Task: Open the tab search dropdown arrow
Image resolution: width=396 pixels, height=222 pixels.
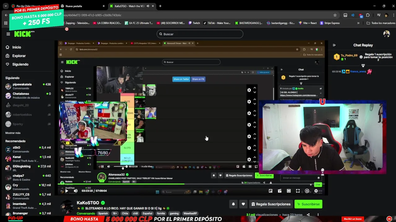Action: 6,6
